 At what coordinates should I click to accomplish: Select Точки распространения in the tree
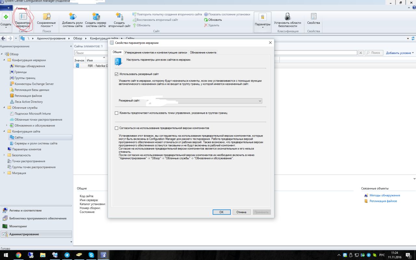tap(29, 161)
